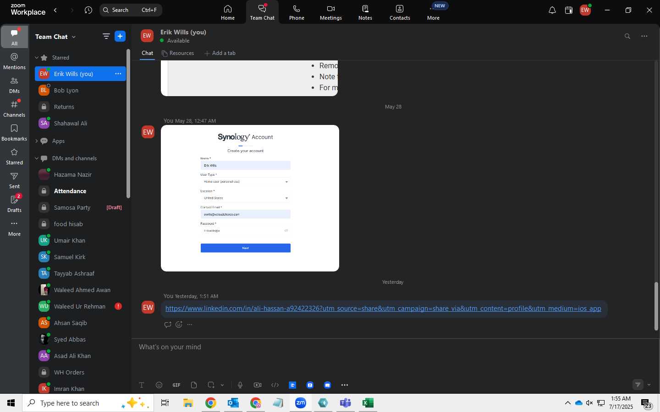Open the Samosa Party draft channel
The image size is (660, 412).
(x=80, y=207)
